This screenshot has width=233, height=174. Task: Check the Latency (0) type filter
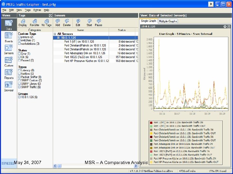coord(19,70)
